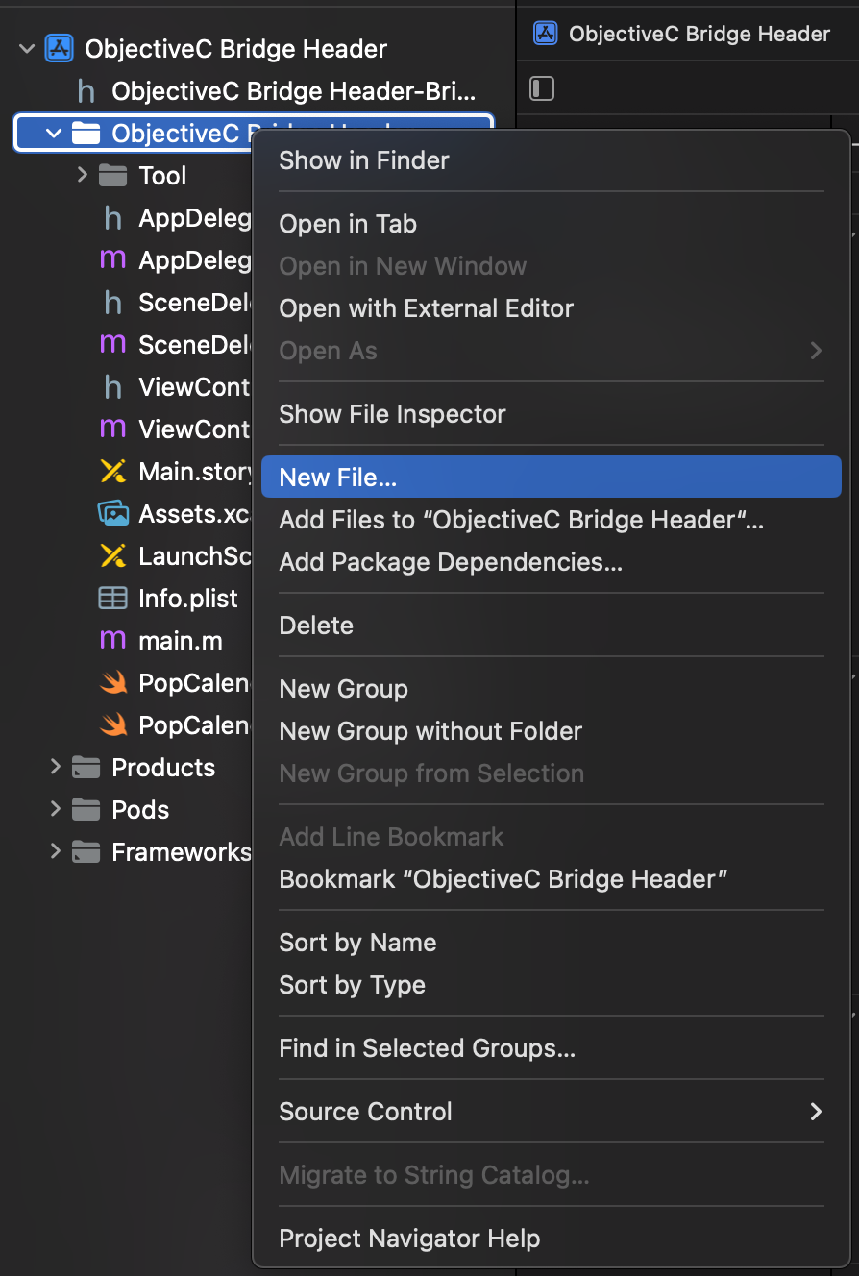Choose Sort by Name
This screenshot has height=1276, width=859.
pos(551,943)
